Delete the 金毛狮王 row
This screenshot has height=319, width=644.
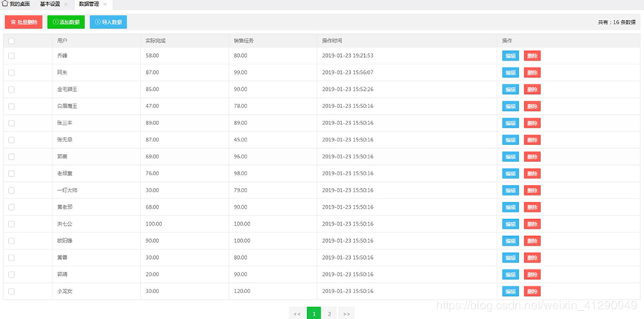tap(532, 90)
